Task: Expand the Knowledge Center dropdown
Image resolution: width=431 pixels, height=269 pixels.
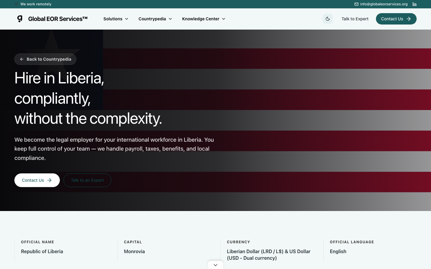Action: [x=204, y=19]
